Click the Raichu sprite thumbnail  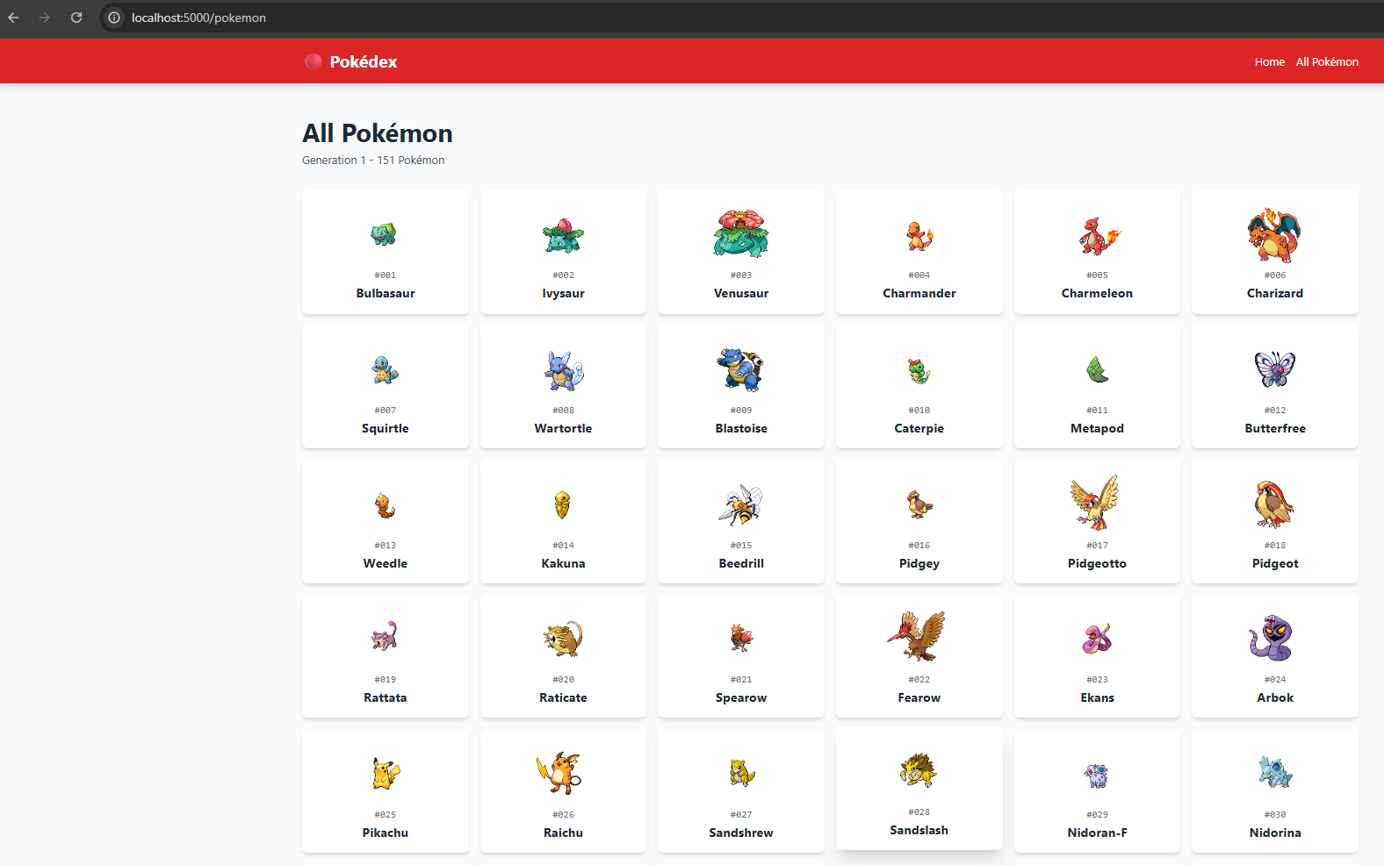[560, 773]
